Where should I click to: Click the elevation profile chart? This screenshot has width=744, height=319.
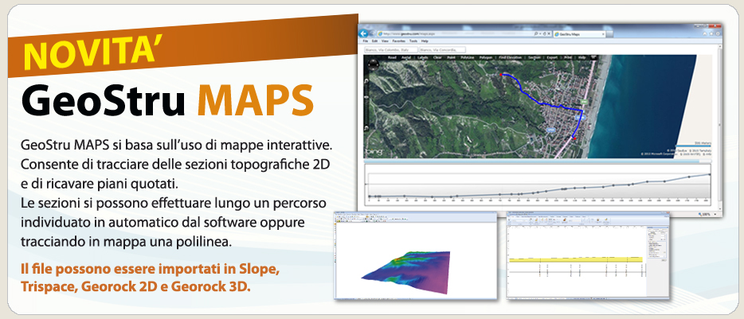(538, 184)
